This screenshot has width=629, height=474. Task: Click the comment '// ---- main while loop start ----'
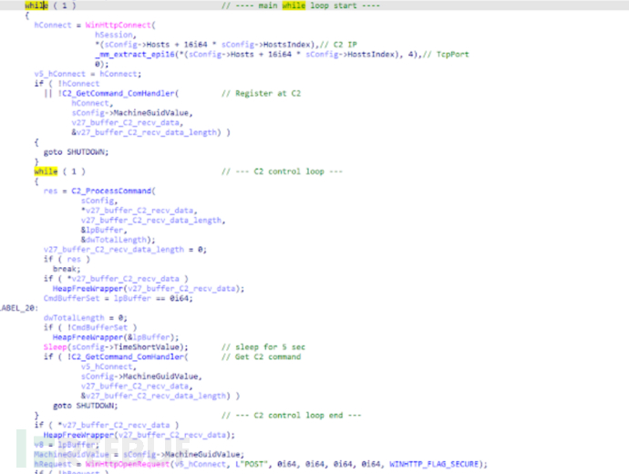(301, 5)
